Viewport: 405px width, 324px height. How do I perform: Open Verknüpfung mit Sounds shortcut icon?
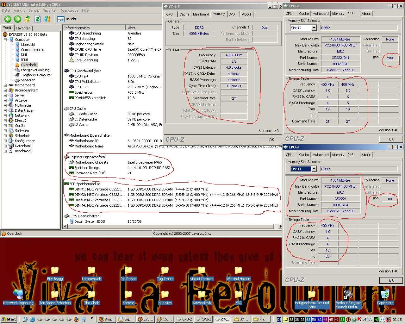click(348, 299)
